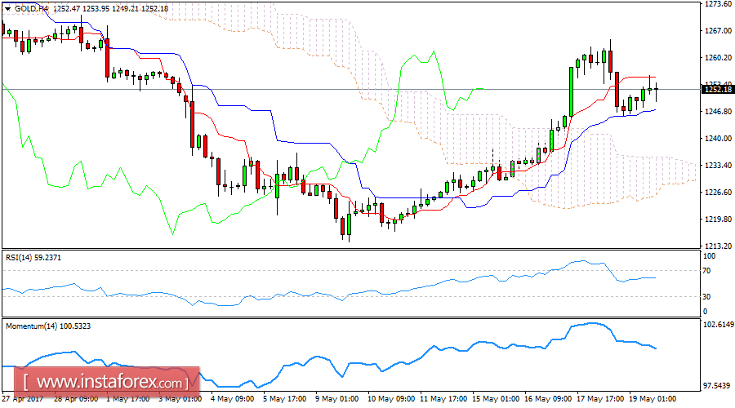Click the lowest candle near 1215
The height and width of the screenshot is (408, 735).
coord(349,223)
